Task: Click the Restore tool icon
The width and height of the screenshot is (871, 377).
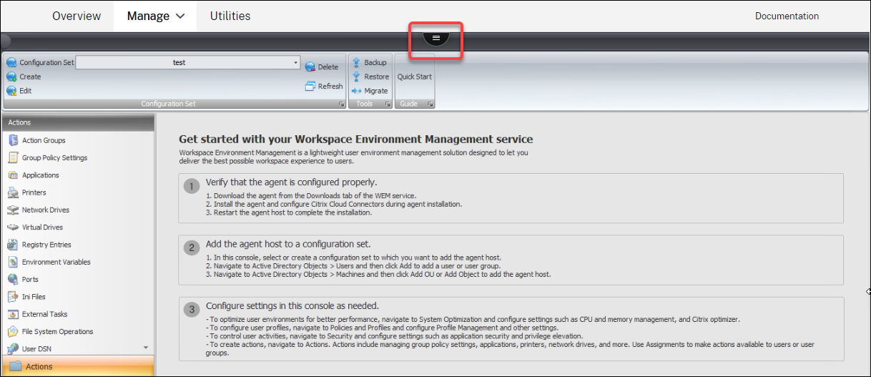Action: pos(356,77)
